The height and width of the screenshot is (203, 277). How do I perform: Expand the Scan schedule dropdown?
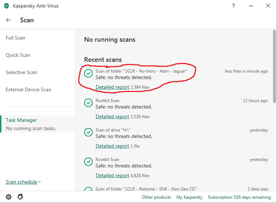23,182
